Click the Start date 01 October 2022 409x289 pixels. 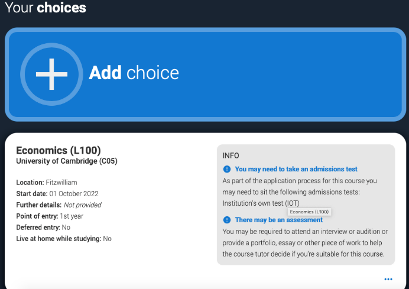(x=57, y=193)
